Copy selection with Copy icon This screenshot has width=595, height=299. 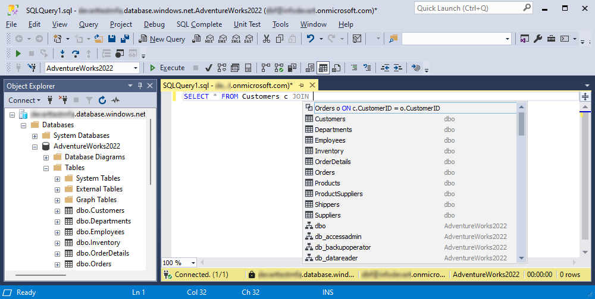pos(280,39)
